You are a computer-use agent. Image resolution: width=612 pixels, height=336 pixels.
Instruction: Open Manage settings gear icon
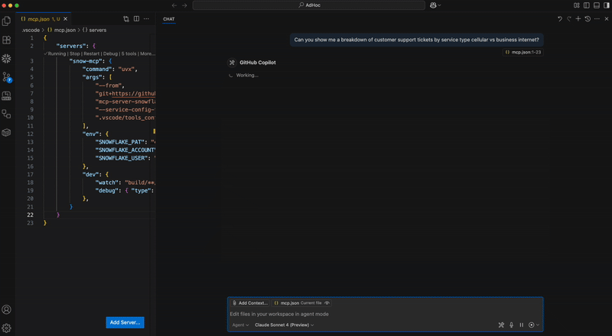7,328
